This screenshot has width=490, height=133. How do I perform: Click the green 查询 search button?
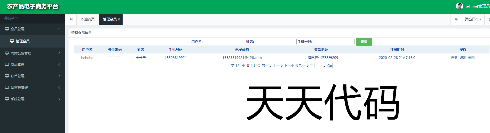364,42
